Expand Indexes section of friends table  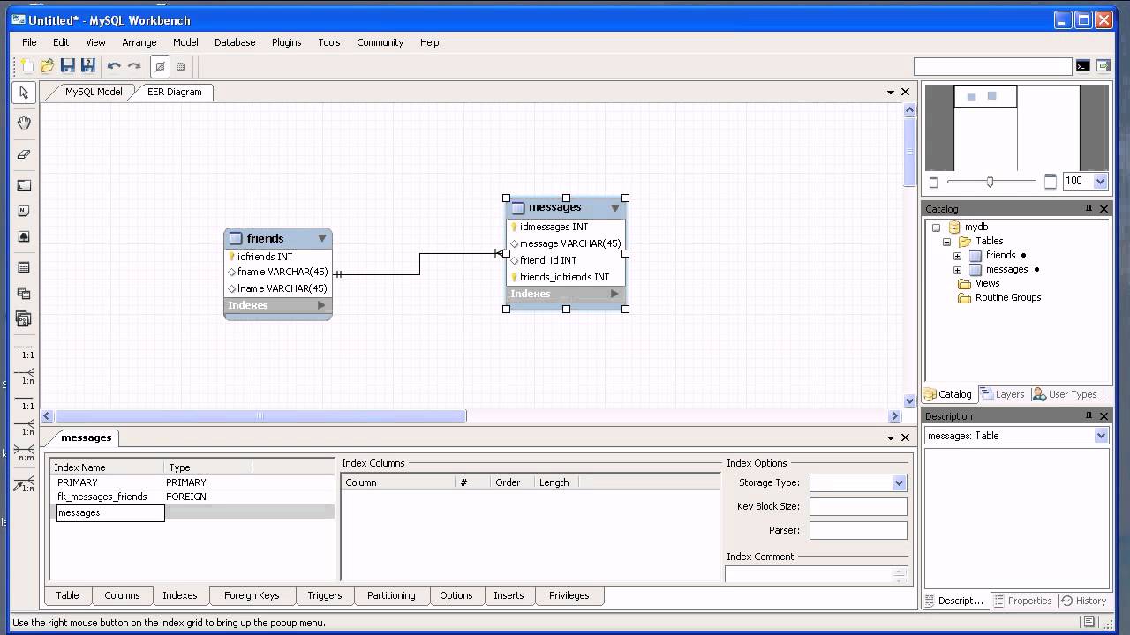point(321,305)
